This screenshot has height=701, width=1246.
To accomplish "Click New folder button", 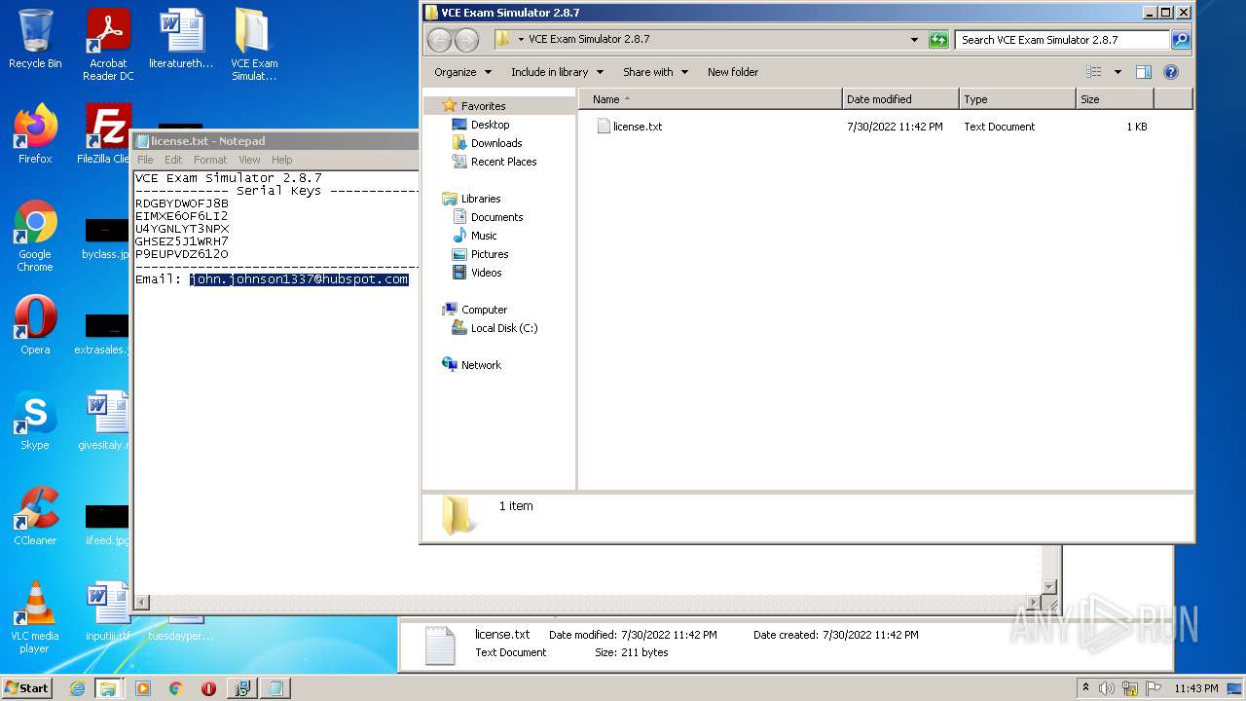I will click(733, 72).
